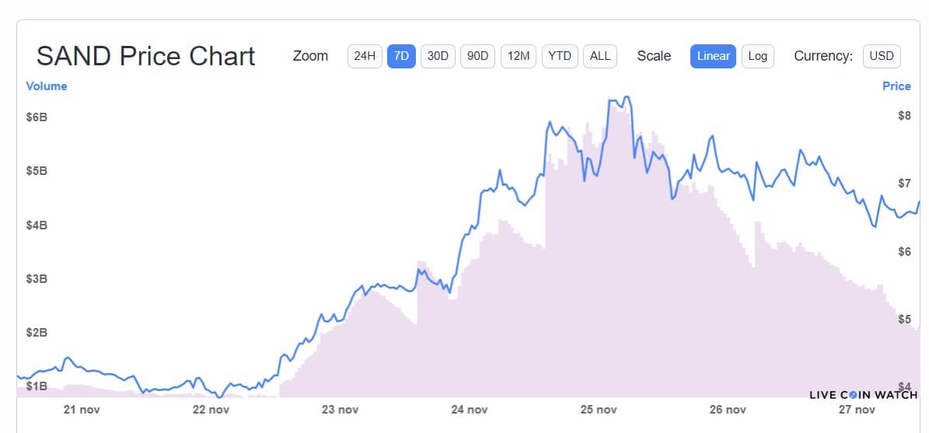This screenshot has height=433, width=929.
Task: Show 12M price history
Action: pos(519,56)
